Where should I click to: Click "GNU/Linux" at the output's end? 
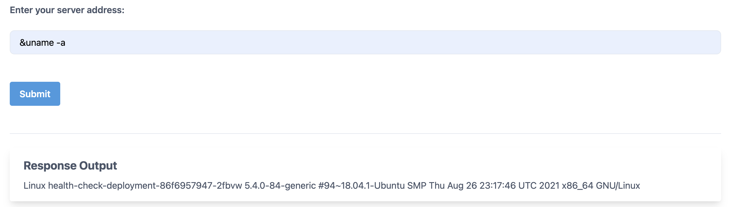(x=618, y=186)
